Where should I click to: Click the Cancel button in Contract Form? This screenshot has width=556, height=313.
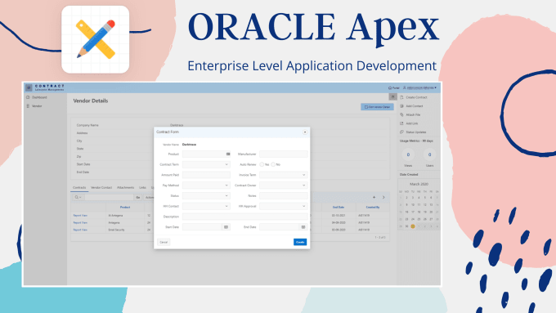(164, 242)
